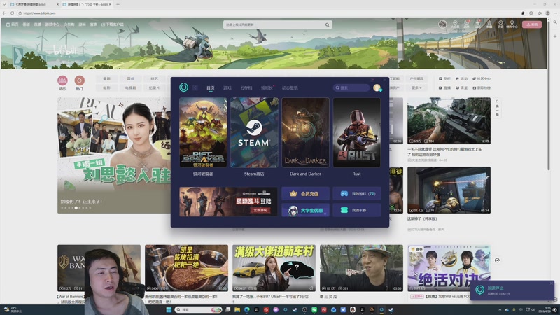Click the gamepad icon on 我的游戏
Image resolution: width=560 pixels, height=315 pixels.
344,194
